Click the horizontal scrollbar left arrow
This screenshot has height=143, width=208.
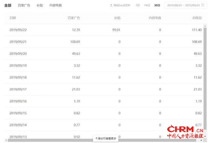tap(6, 140)
